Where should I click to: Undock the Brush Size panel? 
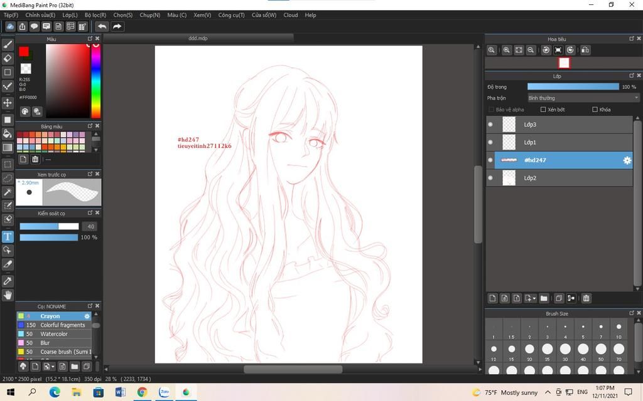tap(632, 313)
